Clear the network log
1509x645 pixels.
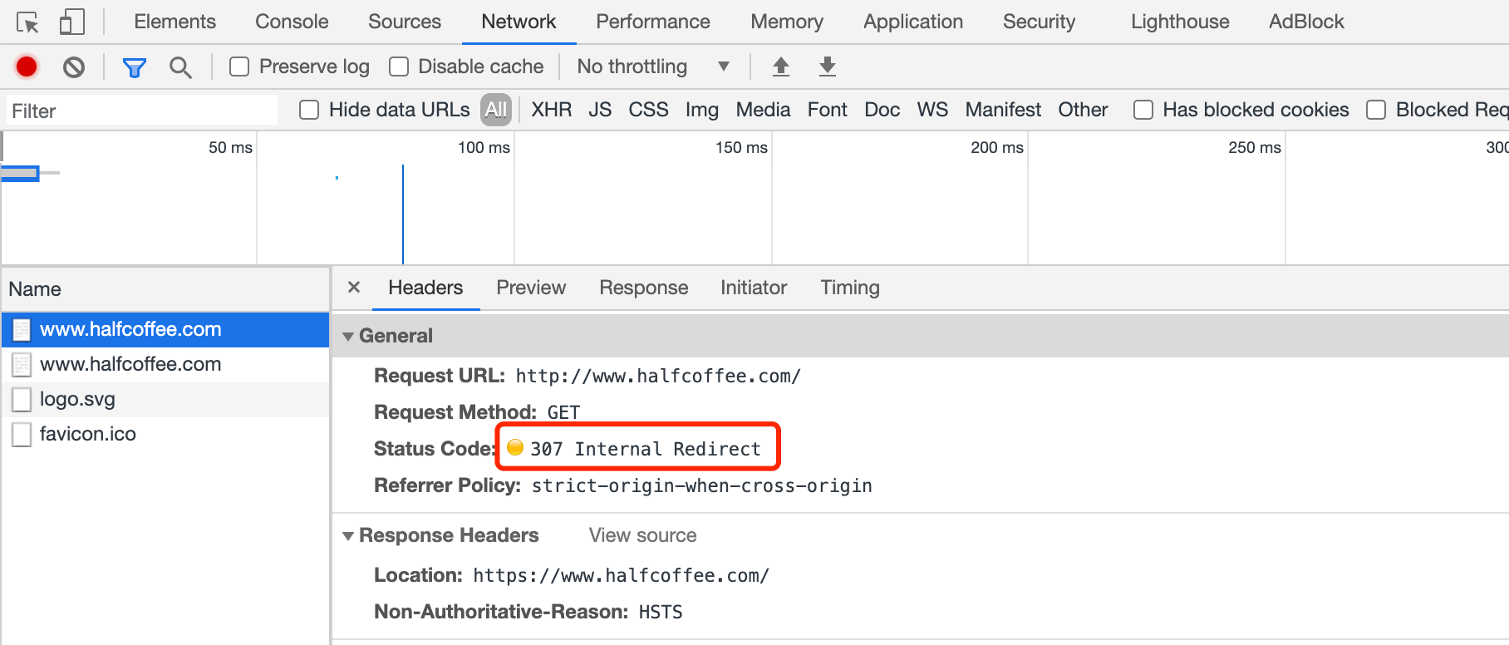(x=74, y=66)
